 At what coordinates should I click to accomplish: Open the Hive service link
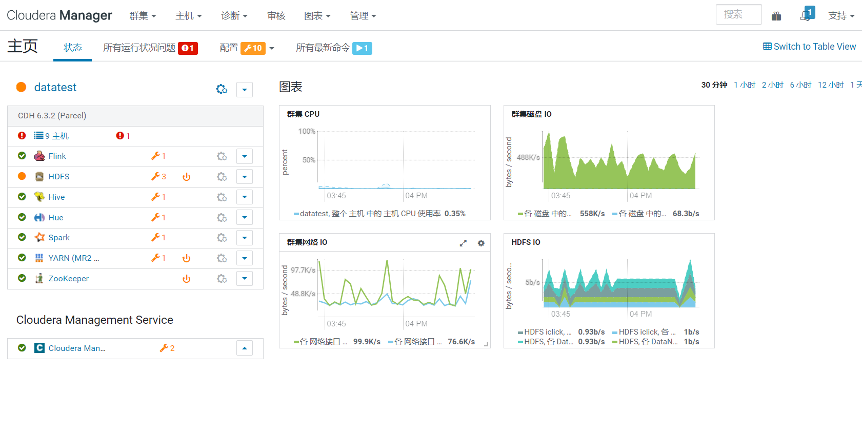click(x=56, y=197)
